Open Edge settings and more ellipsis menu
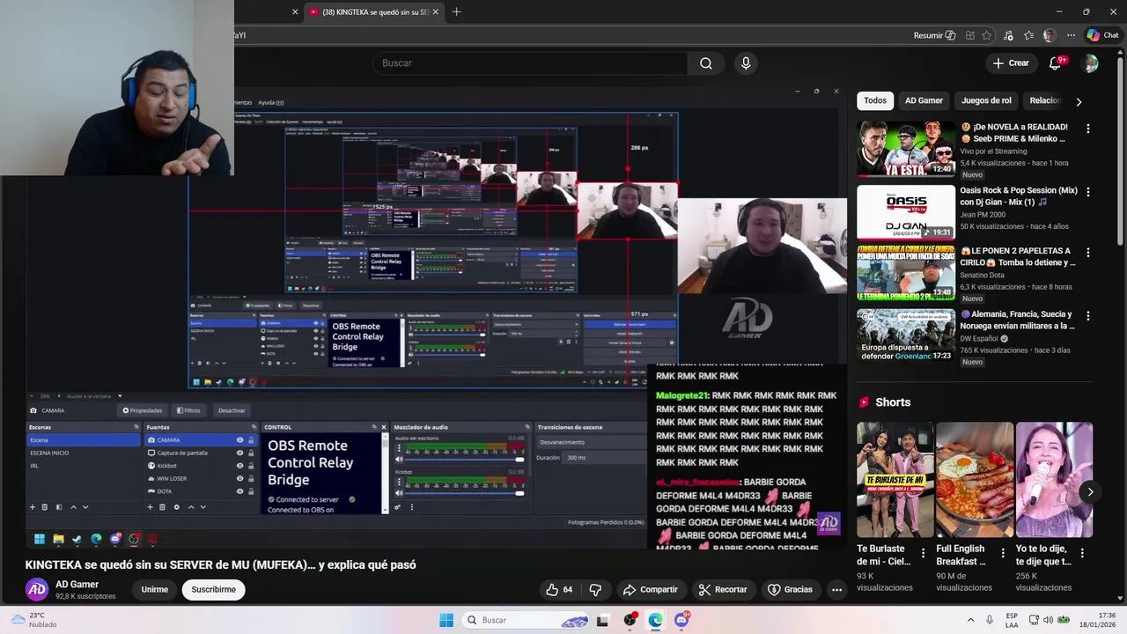 [x=1071, y=35]
